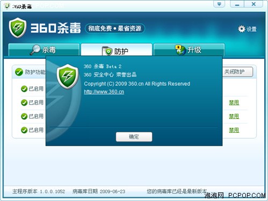The height and width of the screenshot is (201, 268).
Task: Click the first 已启用 green check icon
Action: tap(24, 89)
